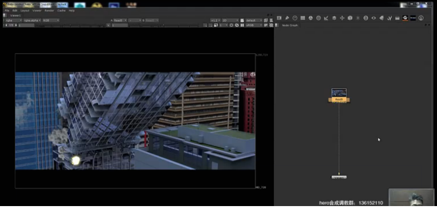Image resolution: width=437 pixels, height=219 pixels.
Task: Click the gain slider track
Action: coord(70,26)
